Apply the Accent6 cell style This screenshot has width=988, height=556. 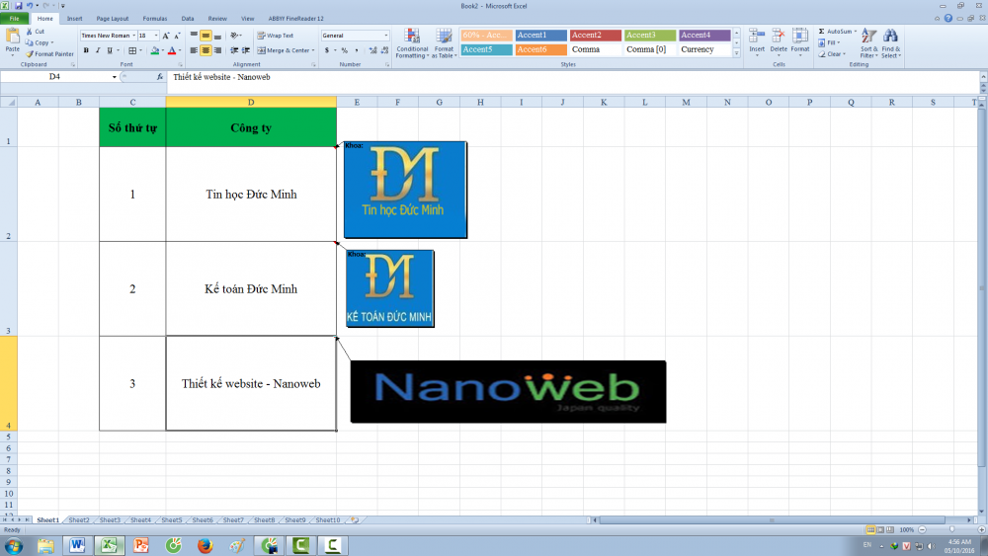(540, 49)
